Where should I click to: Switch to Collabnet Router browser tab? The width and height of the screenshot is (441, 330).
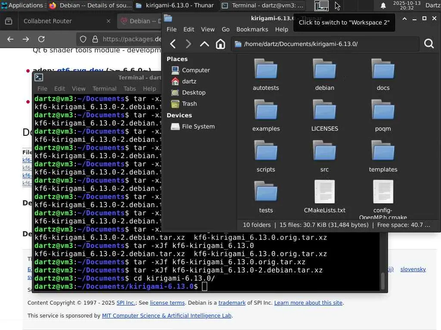[67, 21]
